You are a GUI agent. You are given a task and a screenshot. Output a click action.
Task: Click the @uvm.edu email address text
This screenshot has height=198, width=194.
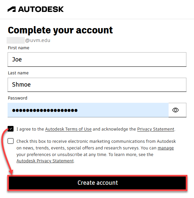[38, 40]
